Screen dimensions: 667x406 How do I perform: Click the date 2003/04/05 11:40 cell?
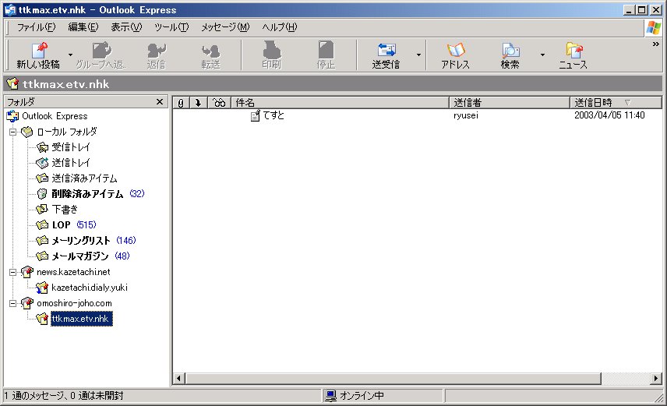click(609, 115)
